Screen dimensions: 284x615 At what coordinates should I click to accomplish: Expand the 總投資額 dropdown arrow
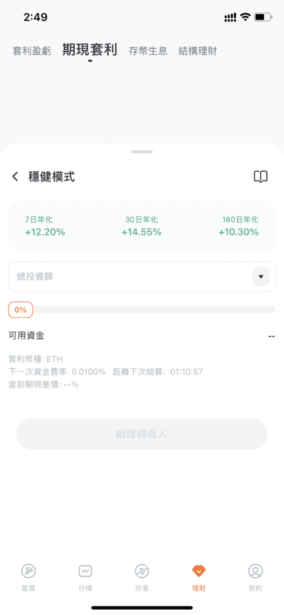[261, 276]
